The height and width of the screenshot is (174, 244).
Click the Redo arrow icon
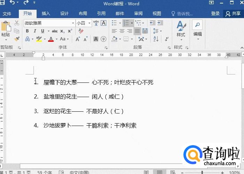point(26,2)
